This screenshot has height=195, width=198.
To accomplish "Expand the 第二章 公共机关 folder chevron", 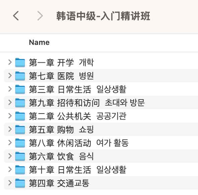I will [10, 116].
